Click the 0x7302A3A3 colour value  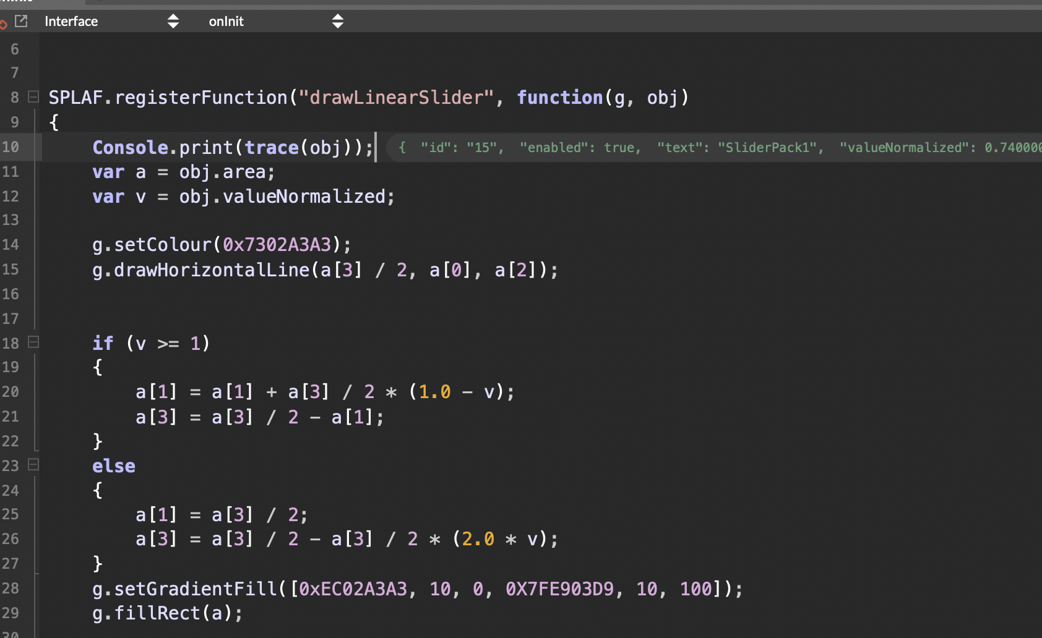277,245
